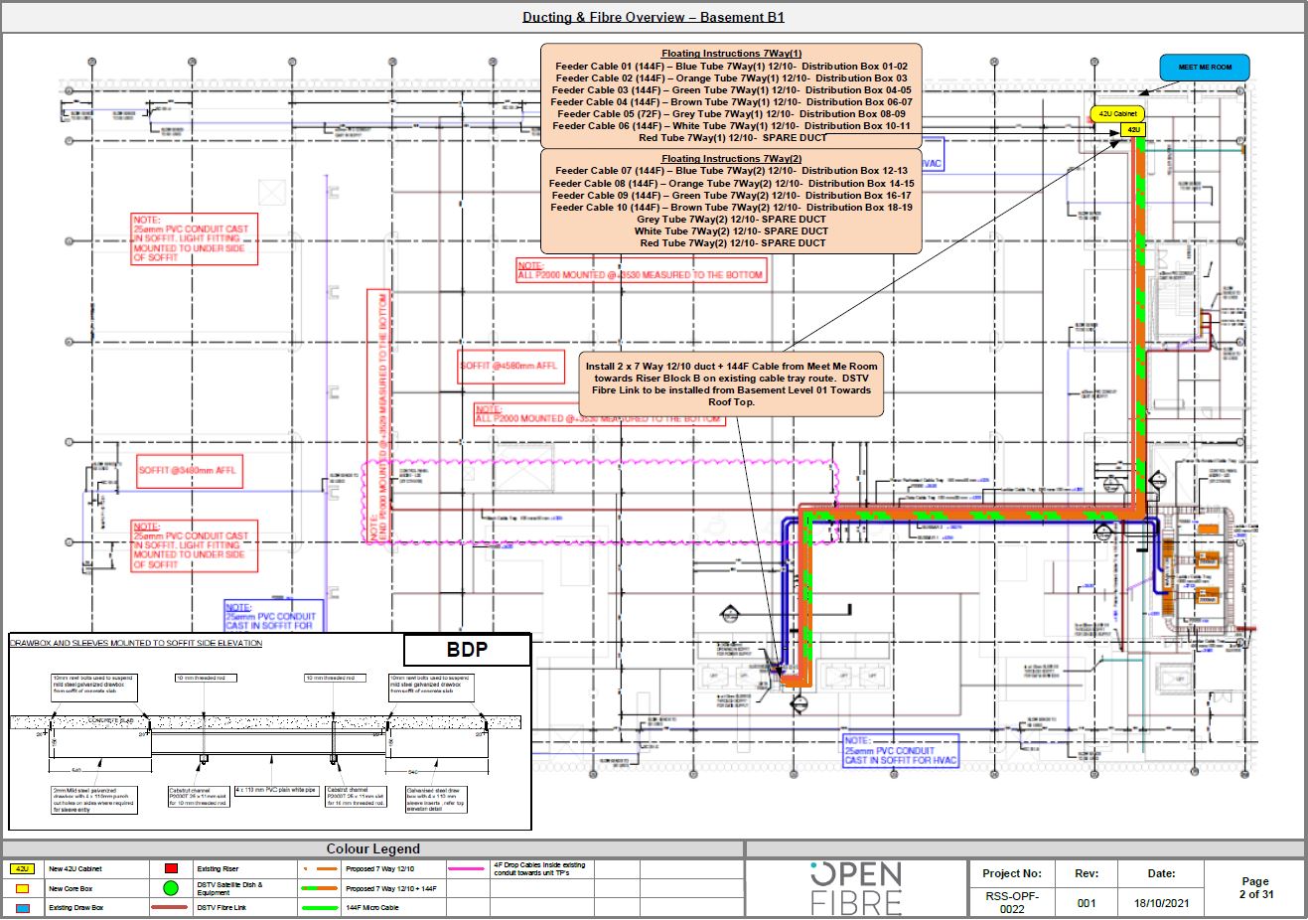Click the Project No. value RSS-OPF-0022
The image size is (1308, 920).
click(x=1011, y=903)
